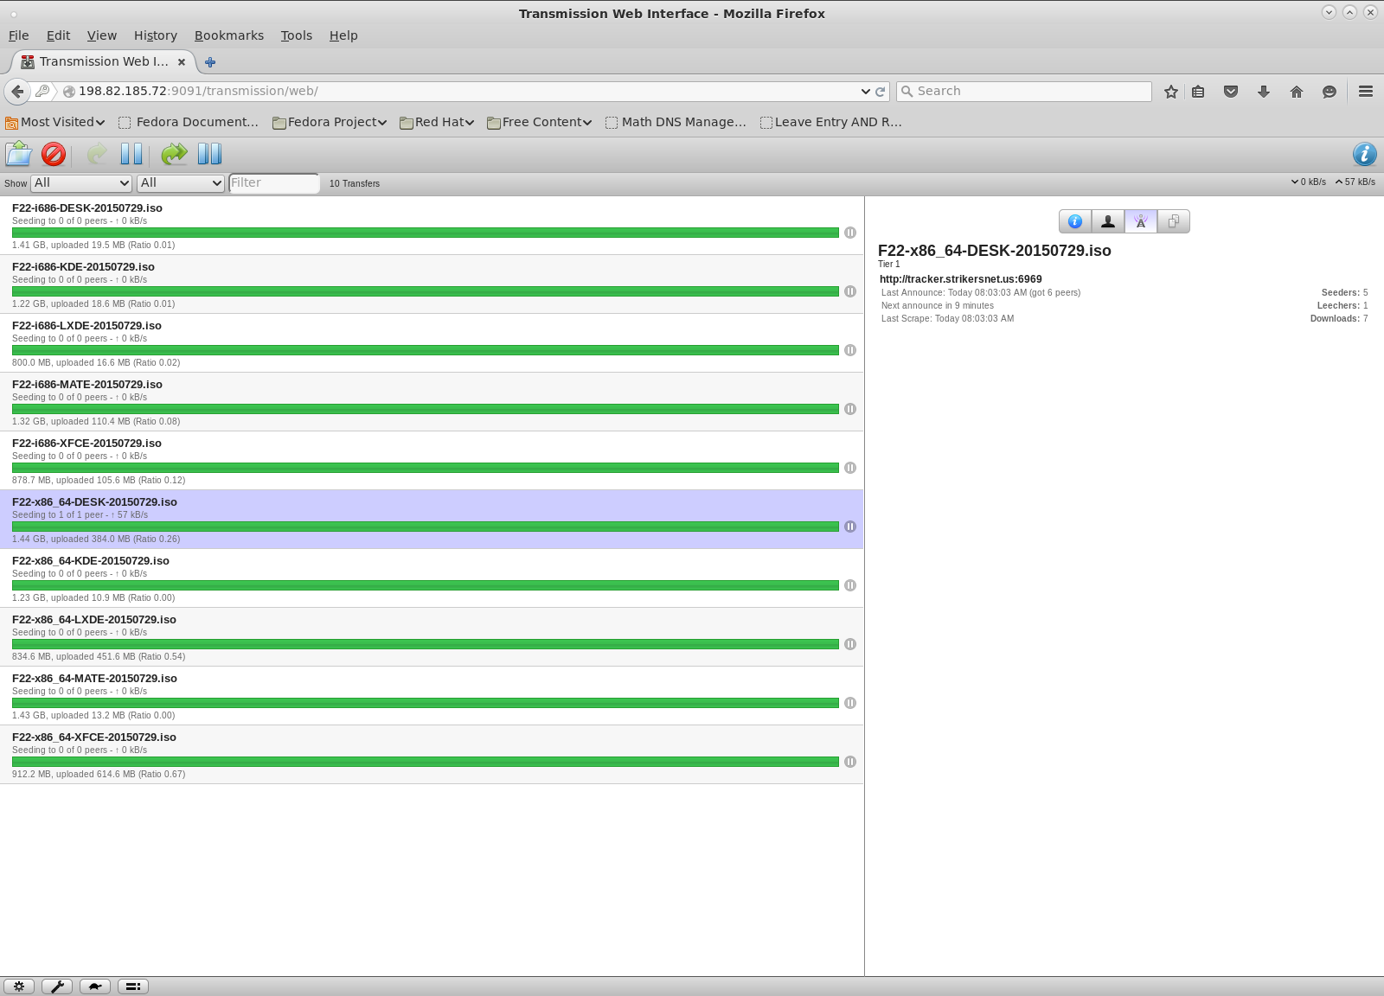Open the View menu

tap(102, 35)
